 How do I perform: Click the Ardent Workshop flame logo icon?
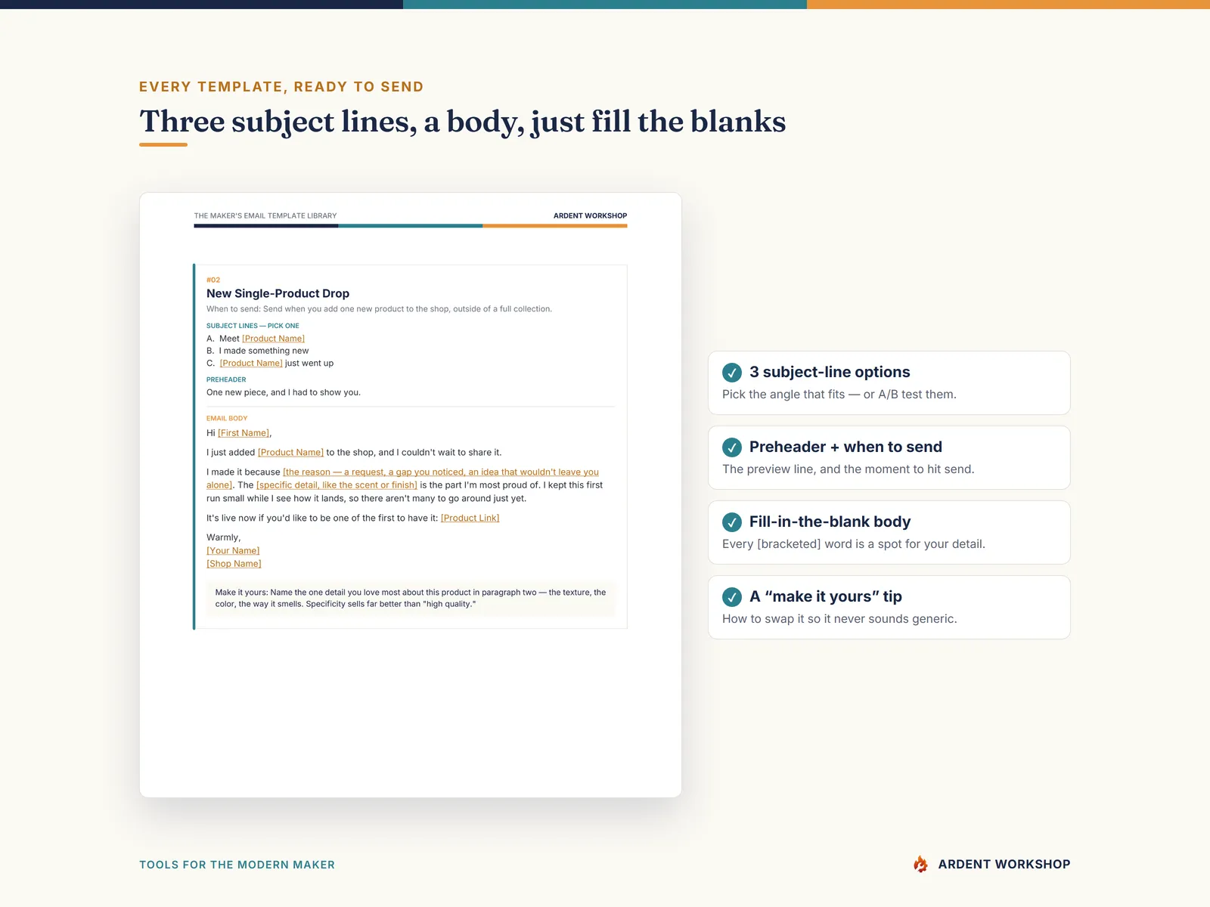pyautogui.click(x=920, y=864)
